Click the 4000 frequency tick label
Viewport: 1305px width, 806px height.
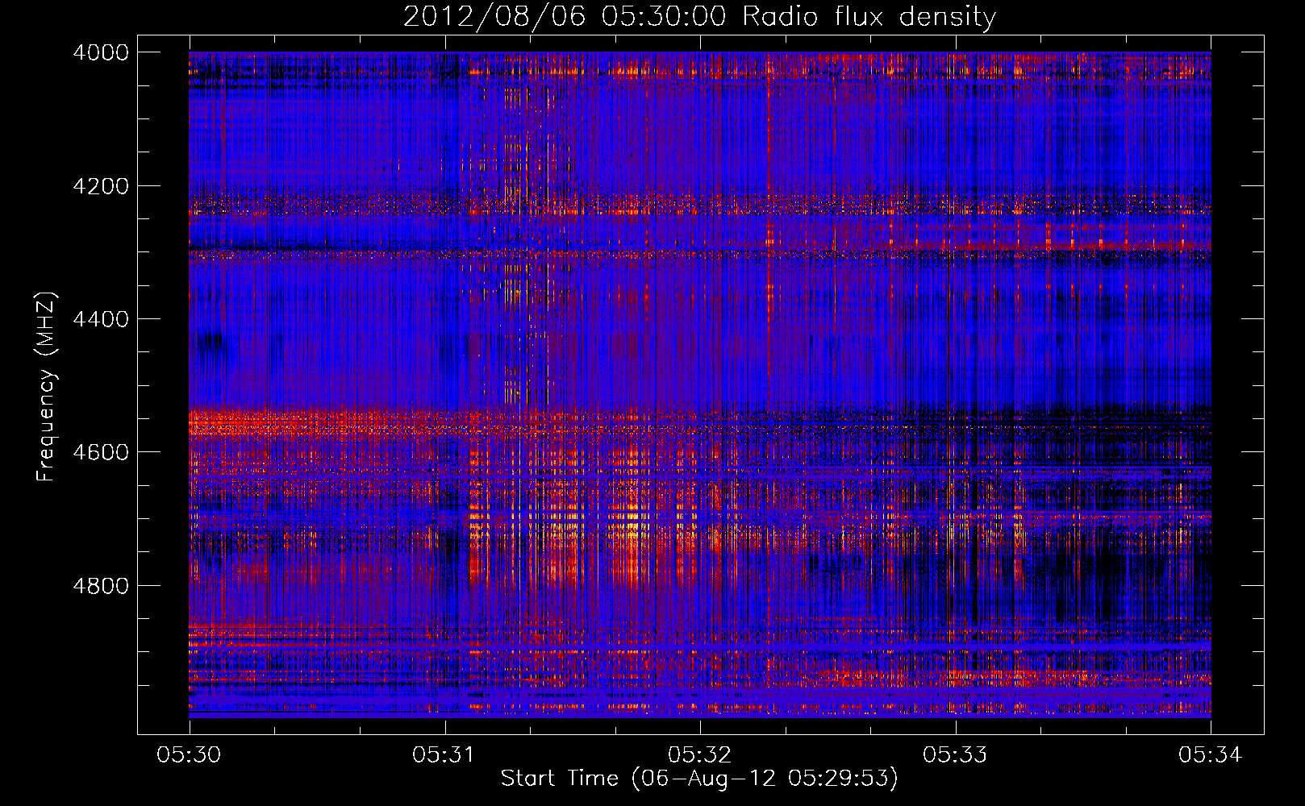click(x=101, y=52)
